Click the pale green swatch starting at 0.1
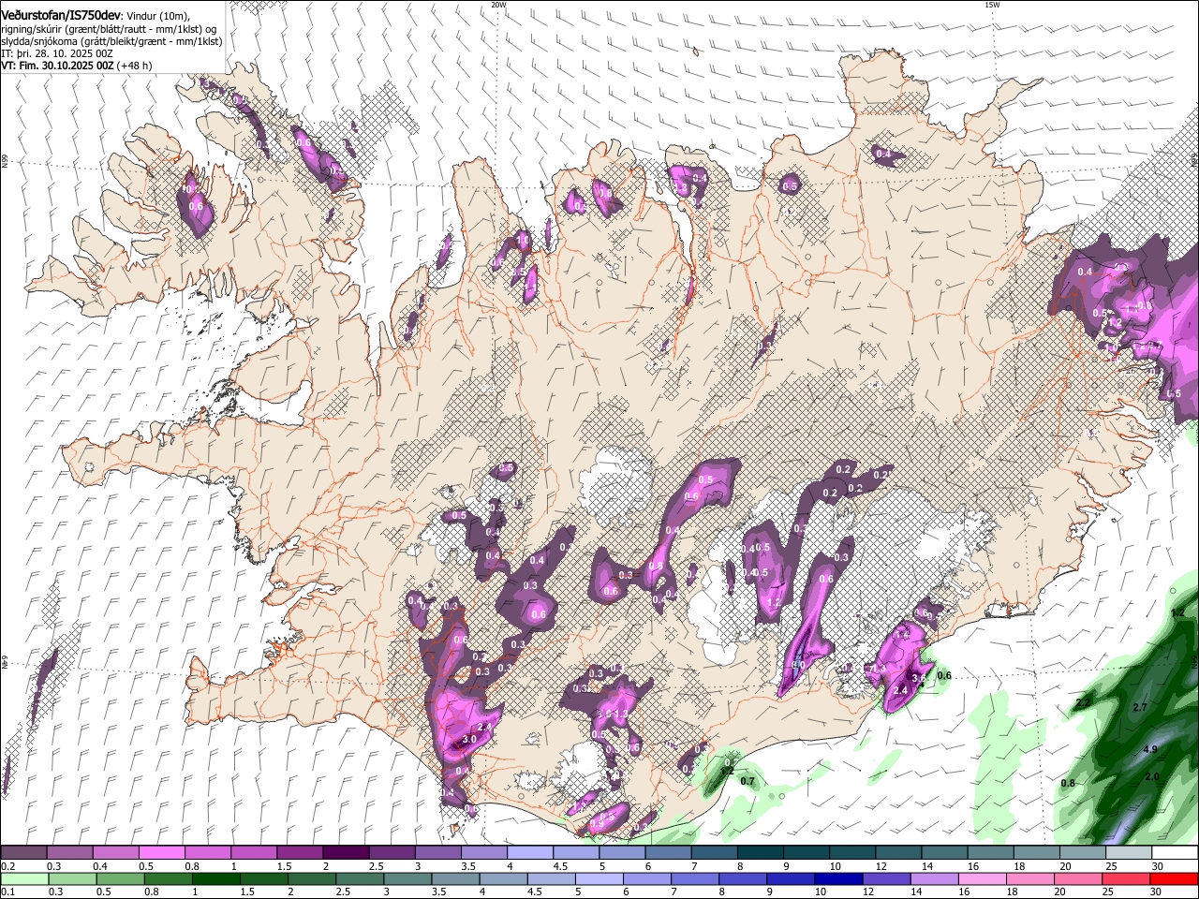The image size is (1199, 899). pyautogui.click(x=23, y=878)
